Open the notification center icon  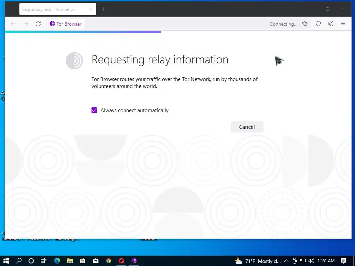(344, 261)
